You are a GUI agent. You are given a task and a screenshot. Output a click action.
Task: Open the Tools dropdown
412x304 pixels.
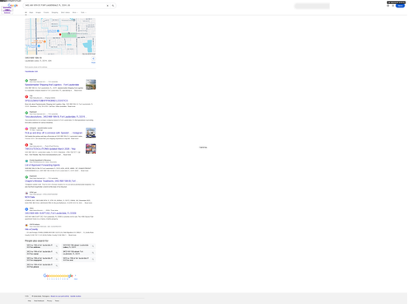(83, 12)
